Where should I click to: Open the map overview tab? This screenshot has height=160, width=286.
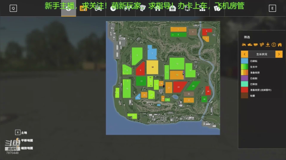pos(69,8)
